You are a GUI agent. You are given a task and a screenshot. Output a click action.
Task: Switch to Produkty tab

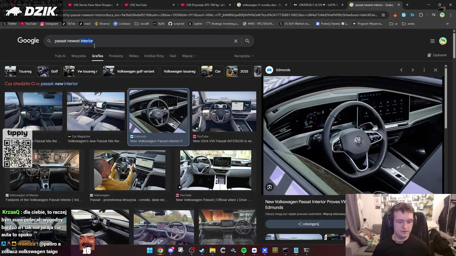(116, 56)
